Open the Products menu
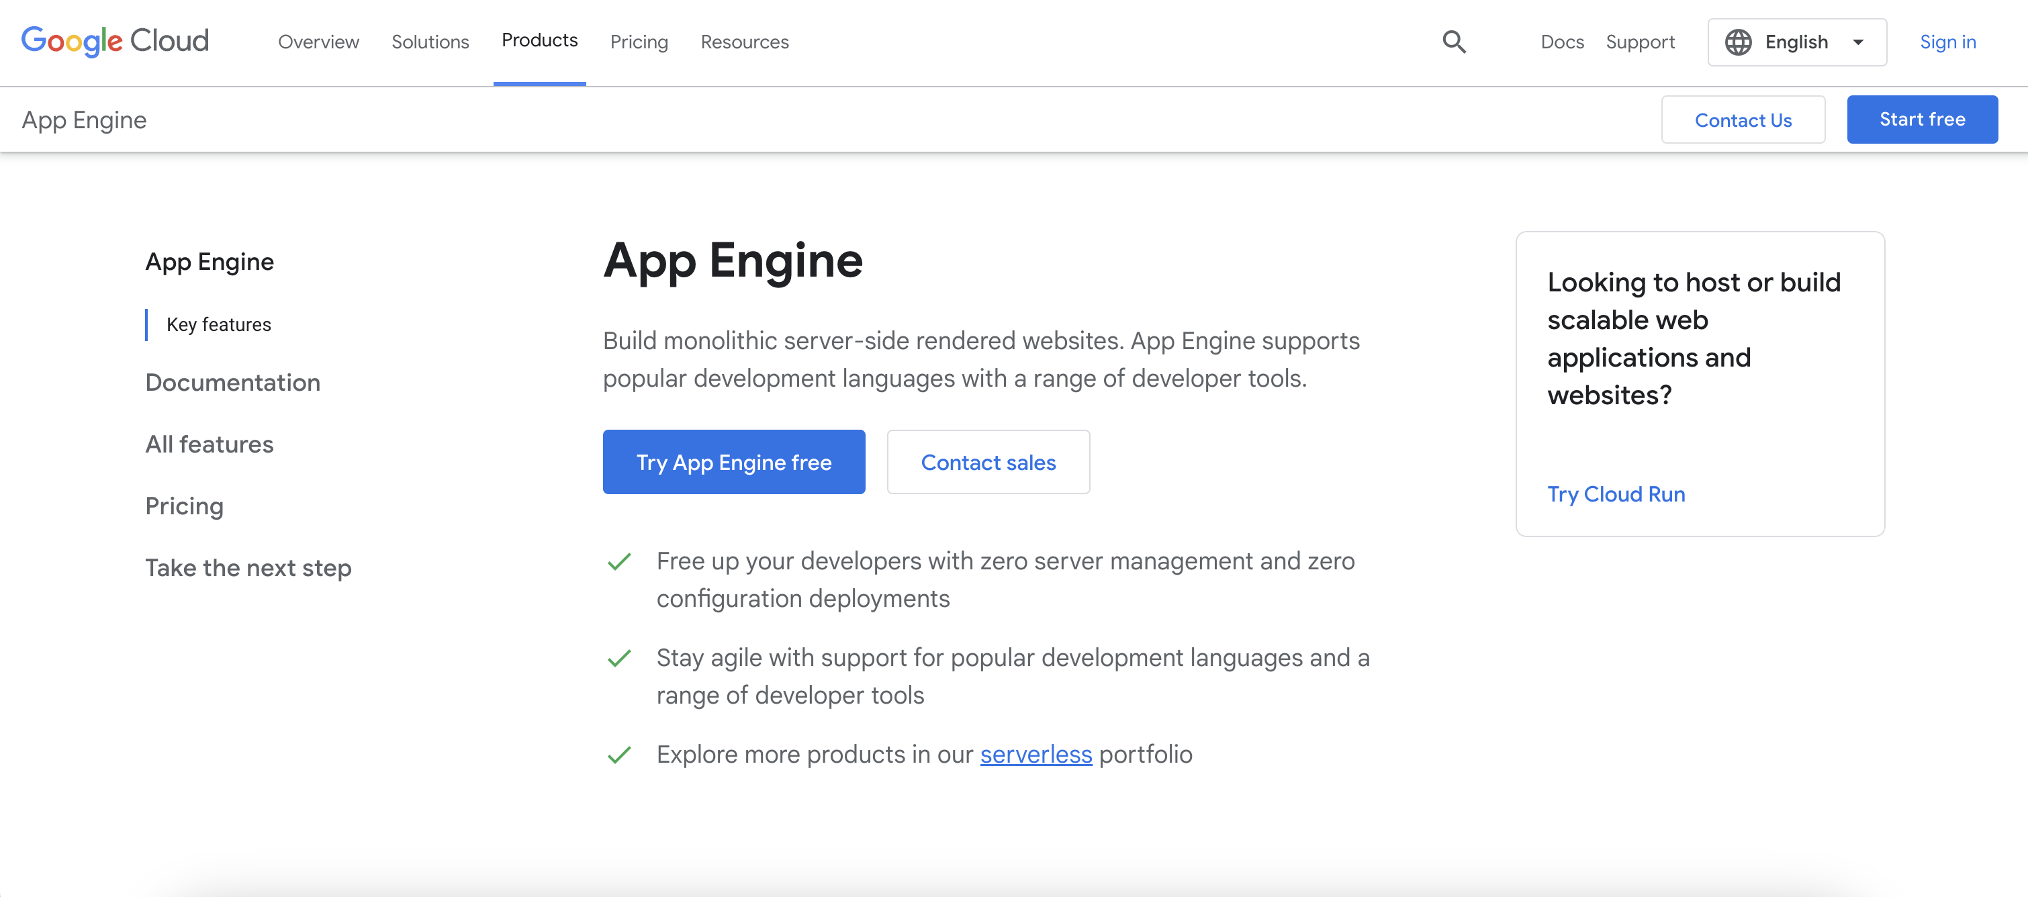 [x=540, y=40]
